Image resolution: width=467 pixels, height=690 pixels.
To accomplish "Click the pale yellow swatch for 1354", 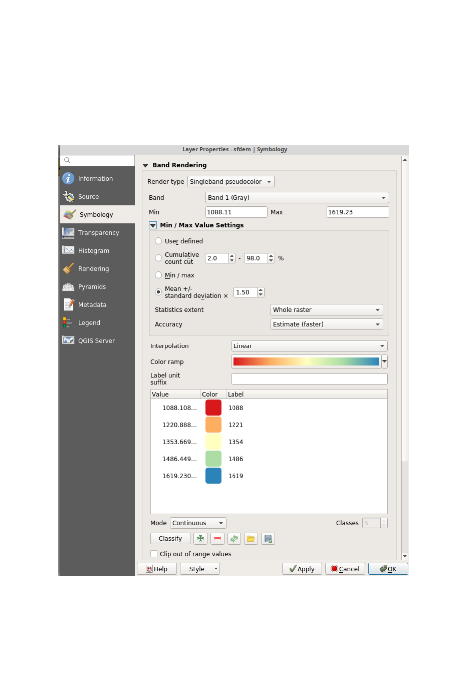I will point(213,442).
